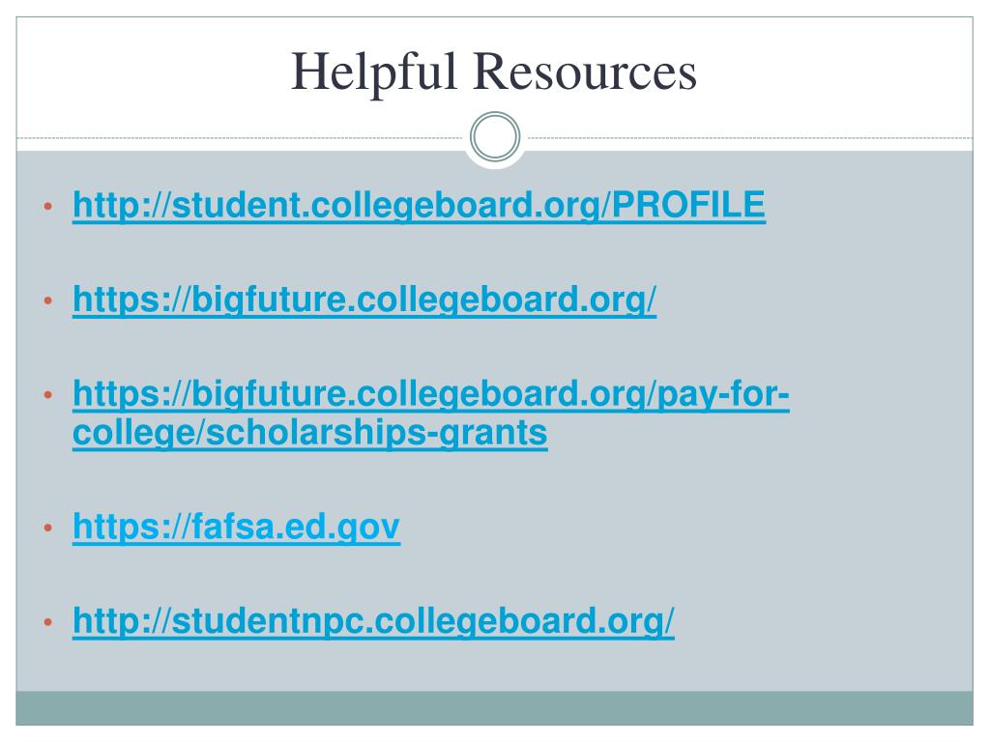The width and height of the screenshot is (990, 742).
Task: Click the bullet beside the pay-for-college link
Action: click(x=48, y=395)
